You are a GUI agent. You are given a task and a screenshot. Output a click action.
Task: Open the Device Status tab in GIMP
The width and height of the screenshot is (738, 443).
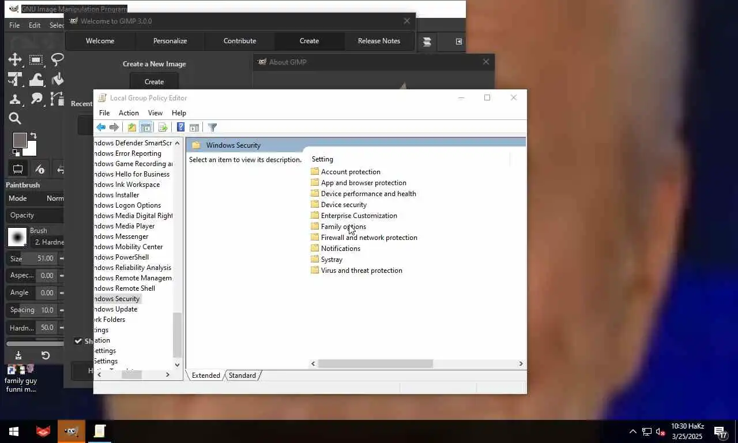point(39,169)
